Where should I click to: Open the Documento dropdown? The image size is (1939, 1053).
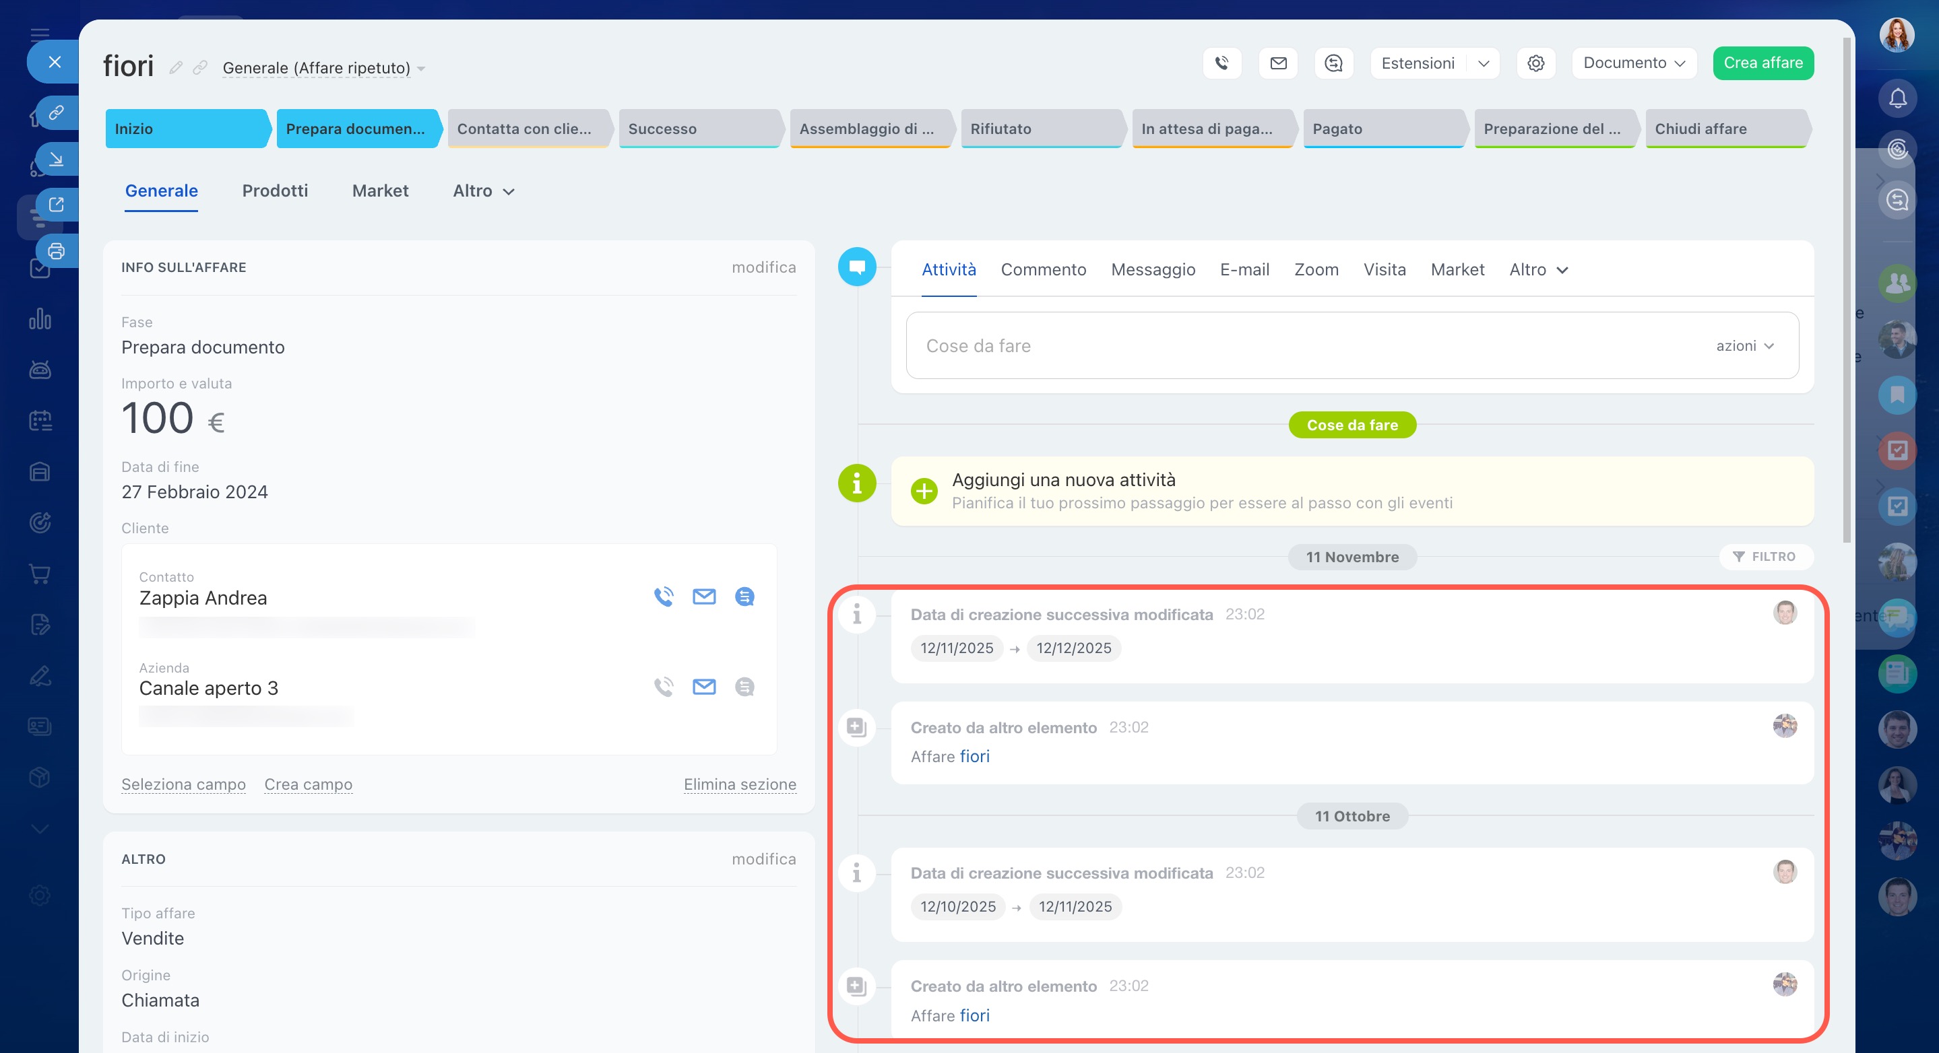(x=1633, y=63)
